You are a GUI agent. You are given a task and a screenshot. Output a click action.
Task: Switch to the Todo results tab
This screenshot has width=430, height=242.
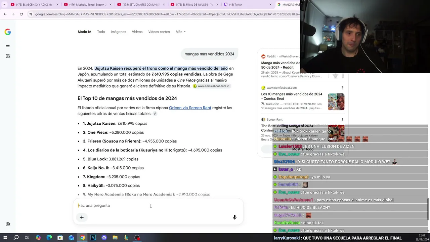(x=101, y=32)
